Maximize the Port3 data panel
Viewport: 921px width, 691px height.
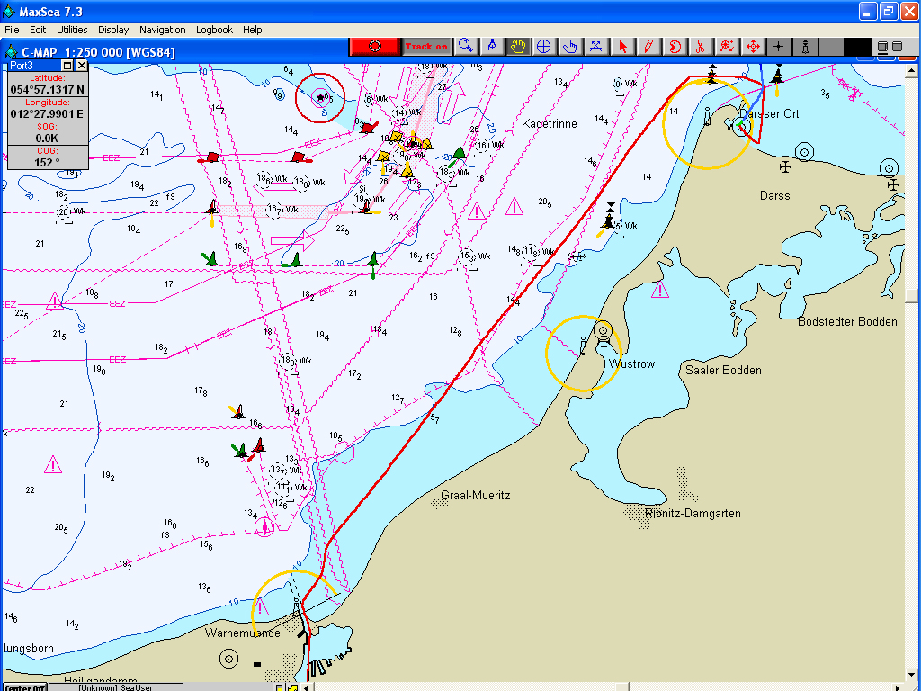click(x=67, y=66)
